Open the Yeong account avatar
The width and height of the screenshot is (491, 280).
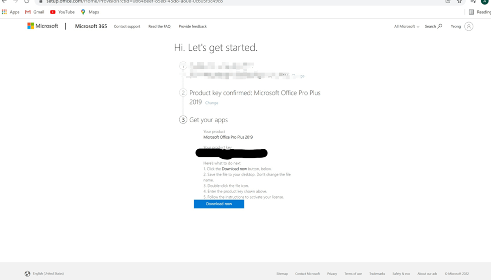pyautogui.click(x=469, y=26)
